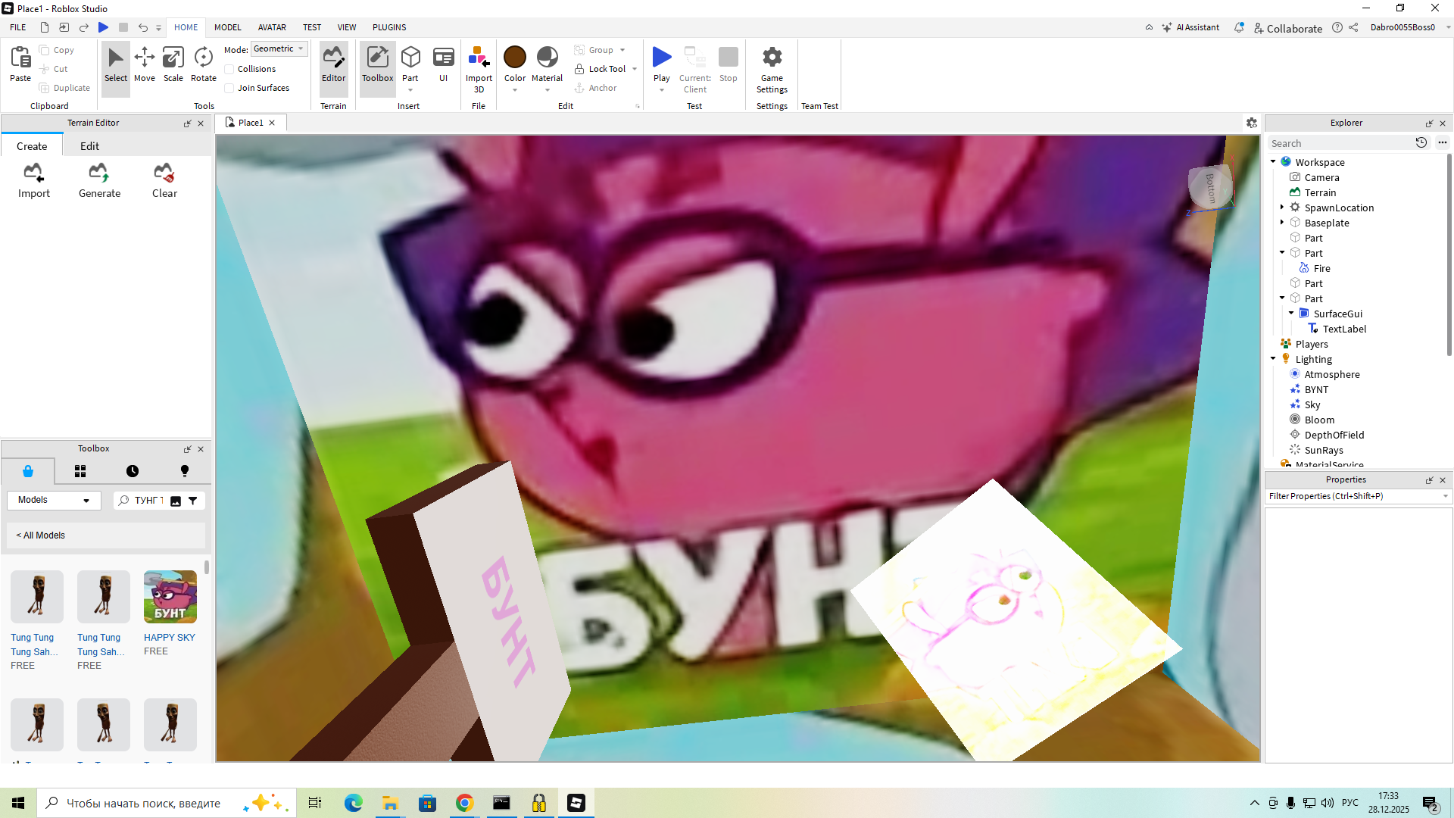Open AI Assistant
The width and height of the screenshot is (1454, 818).
pyautogui.click(x=1190, y=28)
